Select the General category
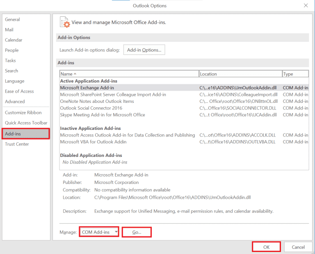 pos(13,20)
